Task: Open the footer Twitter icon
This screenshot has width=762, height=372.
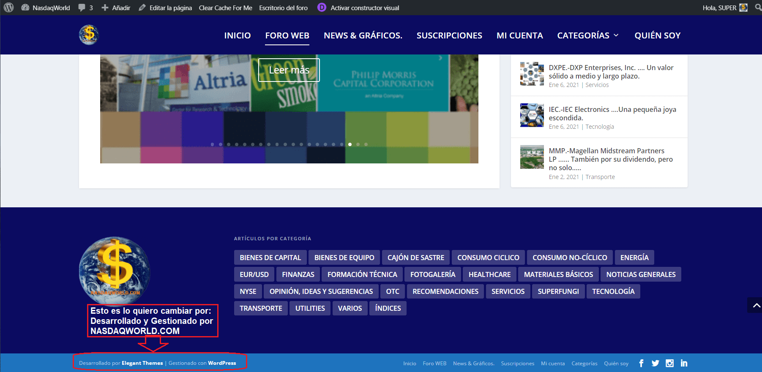Action: [x=655, y=363]
